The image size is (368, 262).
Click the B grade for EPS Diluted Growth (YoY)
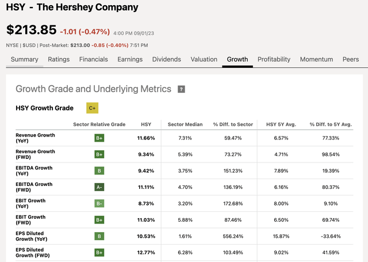point(99,237)
